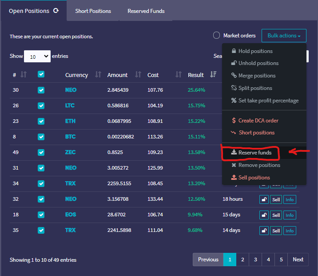Viewport: 318px width, 276px height.
Task: Click 'Showing 1 to 10 of 49 entries'
Action: (43, 260)
